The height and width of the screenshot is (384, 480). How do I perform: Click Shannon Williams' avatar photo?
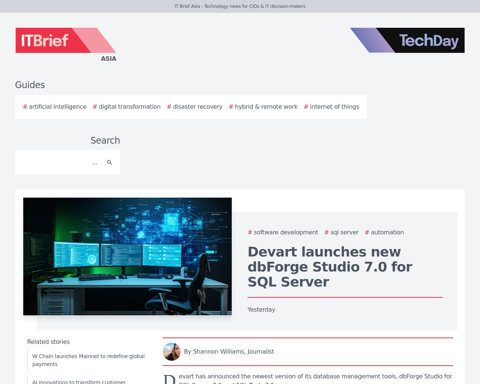point(172,352)
